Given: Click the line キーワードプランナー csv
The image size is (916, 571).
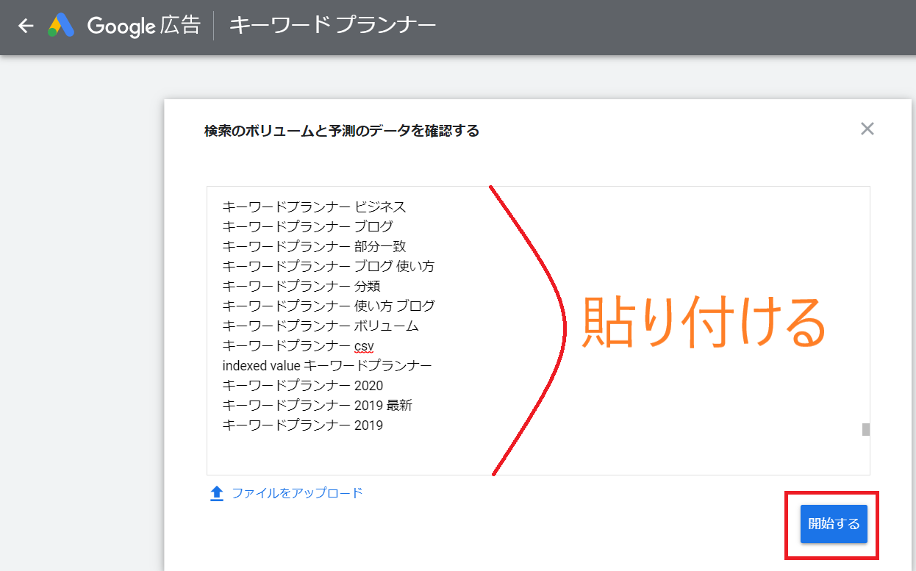Looking at the screenshot, I should 298,345.
